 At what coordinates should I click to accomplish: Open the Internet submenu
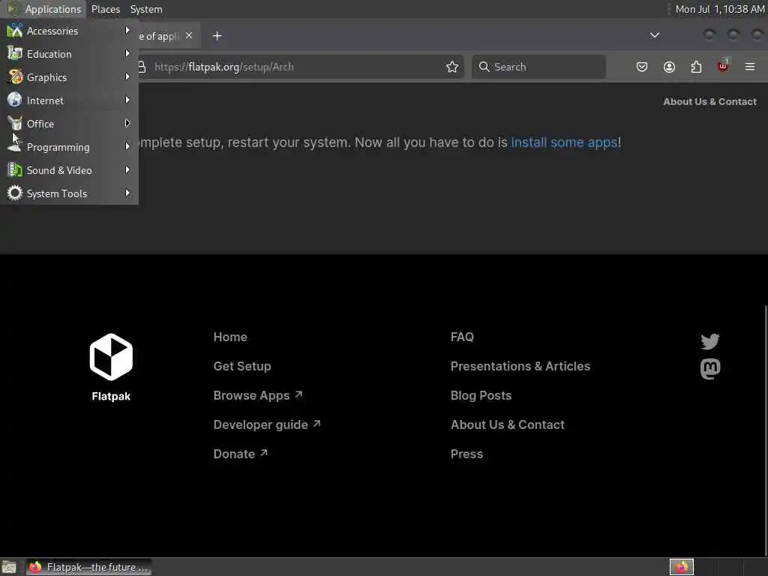click(x=69, y=100)
